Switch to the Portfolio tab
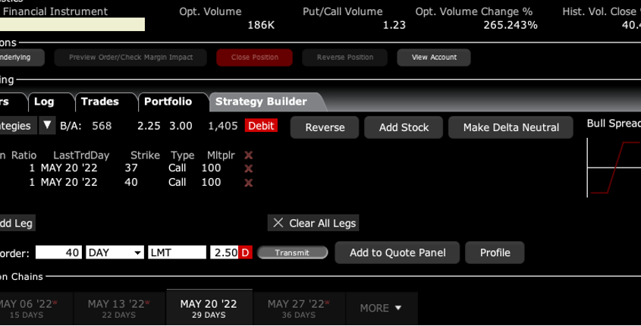The image size is (641, 326). pyautogui.click(x=168, y=102)
